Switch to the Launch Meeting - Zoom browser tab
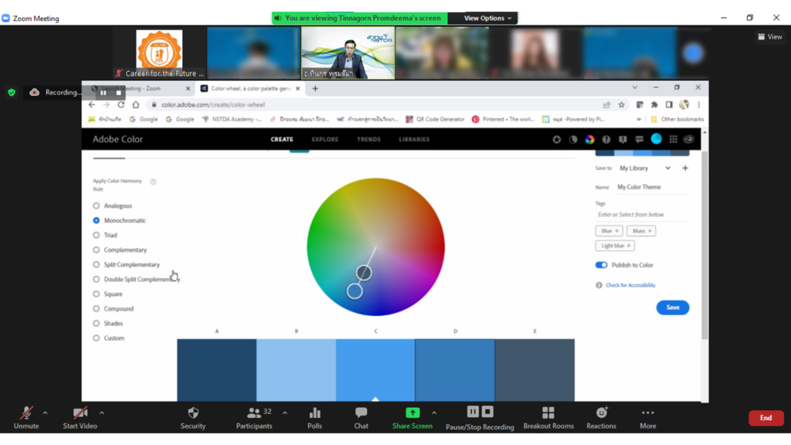The width and height of the screenshot is (791, 445). (x=141, y=89)
